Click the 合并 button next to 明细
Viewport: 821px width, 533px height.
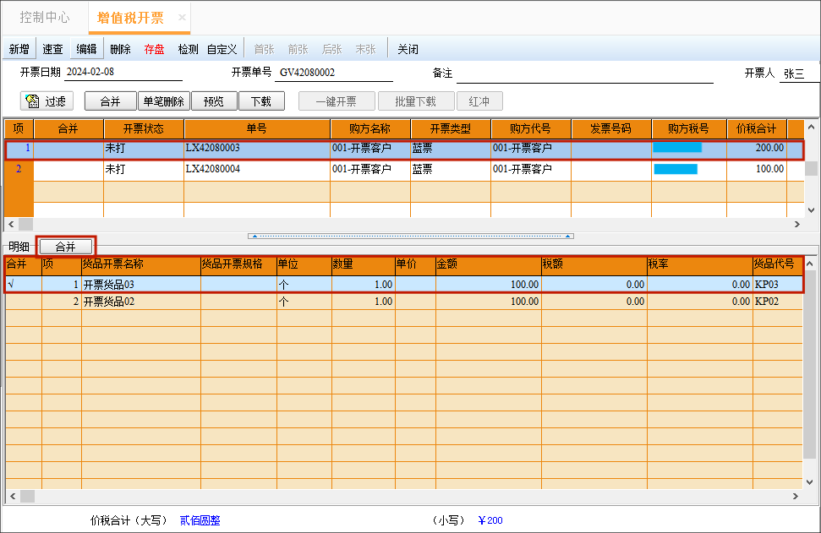(66, 247)
